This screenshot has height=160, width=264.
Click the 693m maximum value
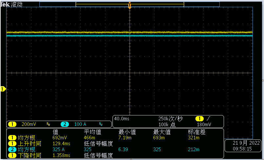point(159,138)
